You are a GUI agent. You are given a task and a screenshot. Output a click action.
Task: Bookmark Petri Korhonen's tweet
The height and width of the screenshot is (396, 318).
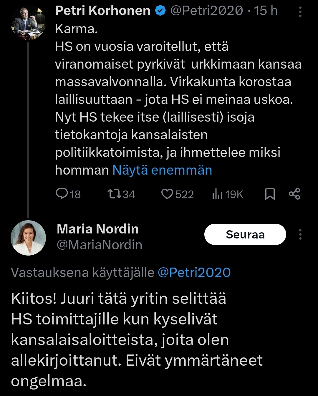[270, 194]
